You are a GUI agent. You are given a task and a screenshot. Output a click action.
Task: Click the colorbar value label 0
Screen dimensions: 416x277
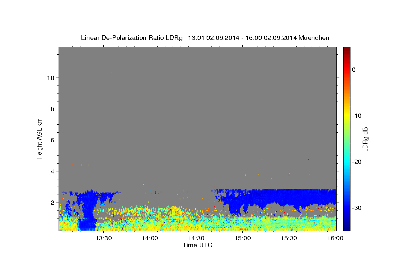354,70
